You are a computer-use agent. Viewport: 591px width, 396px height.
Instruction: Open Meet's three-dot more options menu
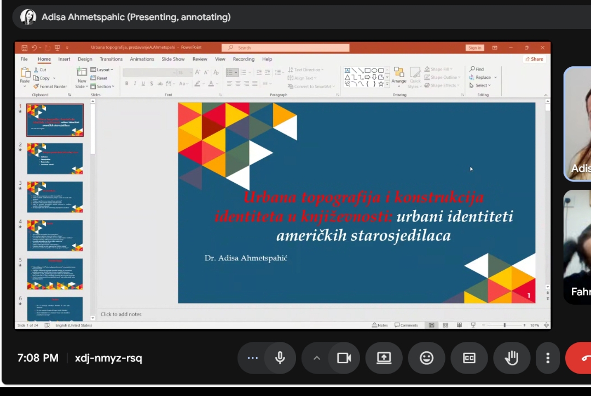(x=547, y=358)
